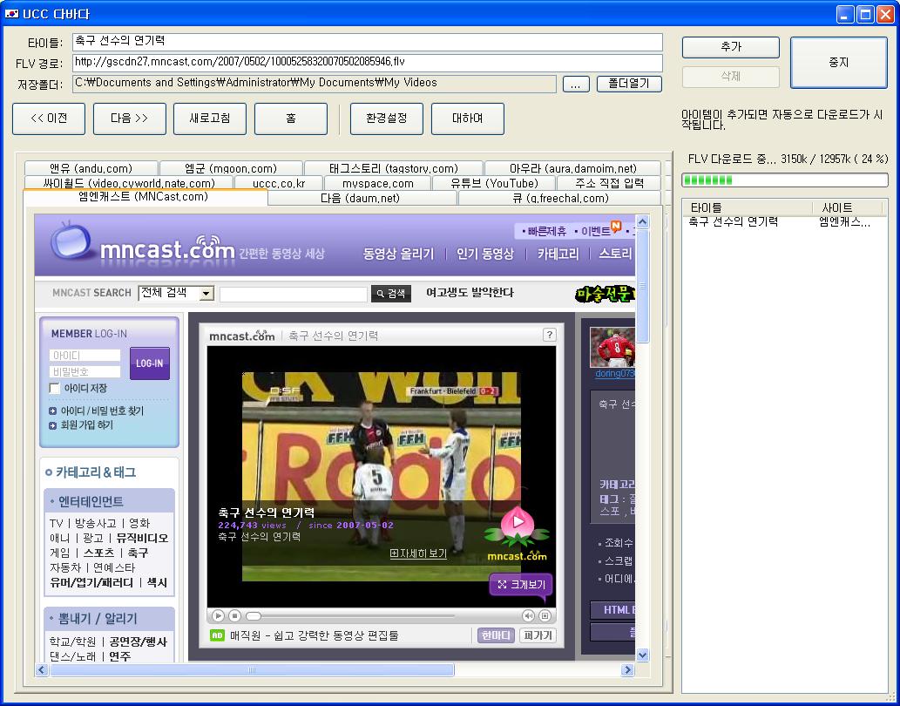The image size is (900, 706).
Task: Switch to the 싸이월드 tab
Action: tap(129, 183)
